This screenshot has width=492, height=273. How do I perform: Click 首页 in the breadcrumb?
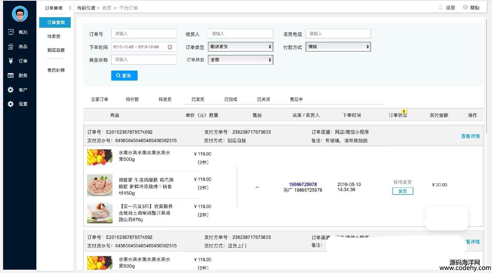(107, 8)
